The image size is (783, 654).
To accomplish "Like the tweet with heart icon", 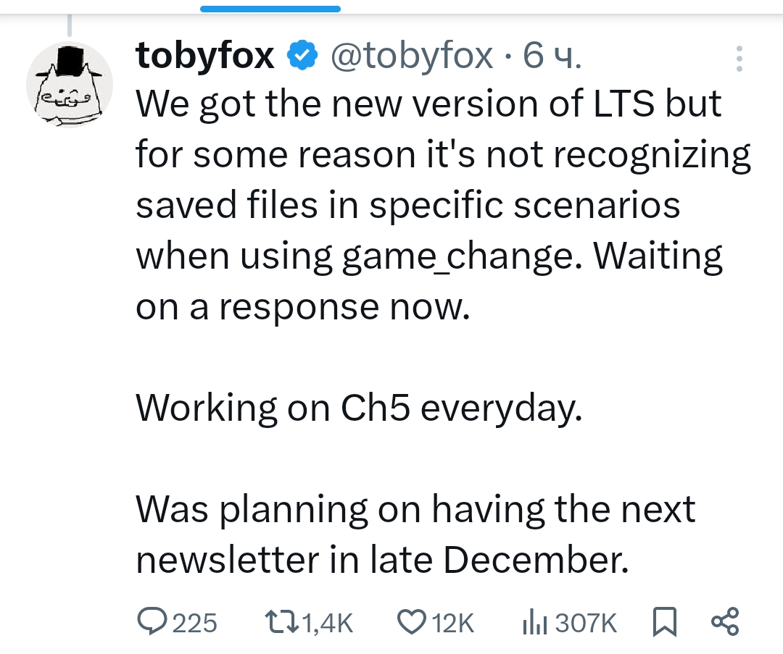I will click(x=412, y=622).
